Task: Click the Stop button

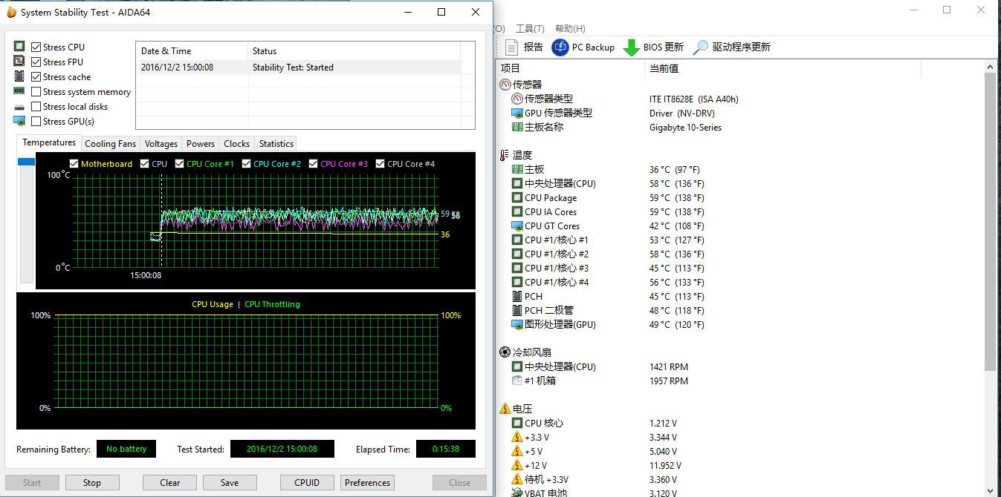Action: click(x=92, y=482)
